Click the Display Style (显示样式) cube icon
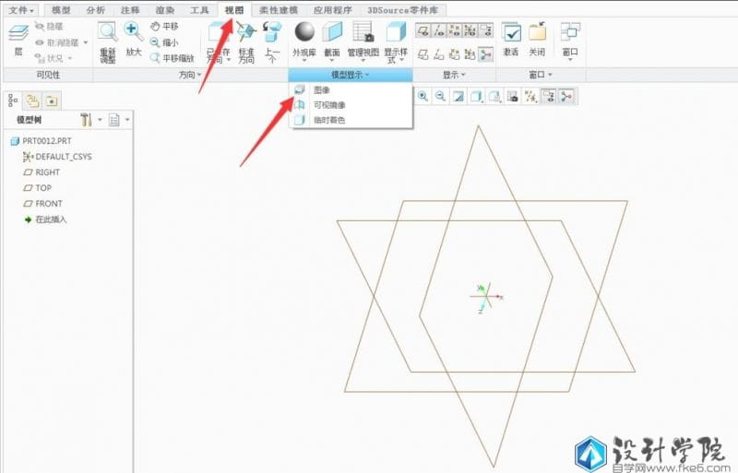The image size is (738, 473). point(396,32)
